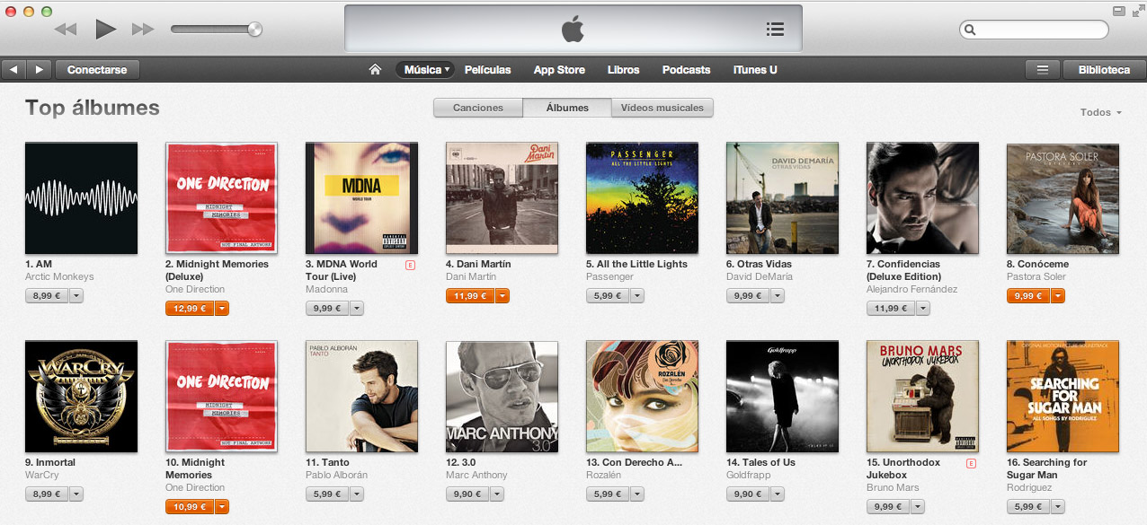The image size is (1147, 525).
Task: Enter full screen with the arrows icon
Action: [1136, 11]
